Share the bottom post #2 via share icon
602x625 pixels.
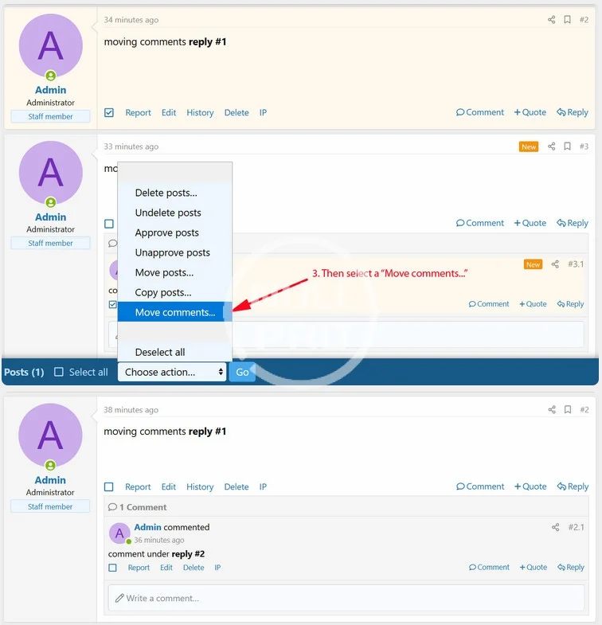(551, 410)
